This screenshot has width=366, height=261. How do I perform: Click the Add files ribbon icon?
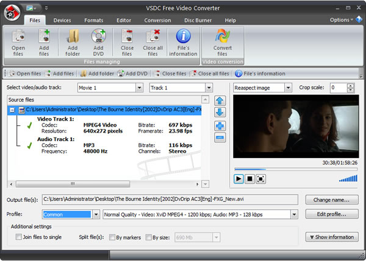coord(44,43)
